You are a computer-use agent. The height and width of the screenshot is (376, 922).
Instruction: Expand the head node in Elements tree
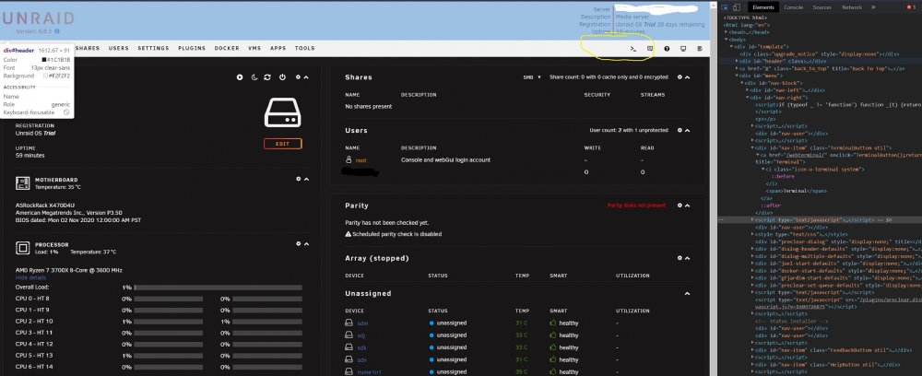pos(727,32)
